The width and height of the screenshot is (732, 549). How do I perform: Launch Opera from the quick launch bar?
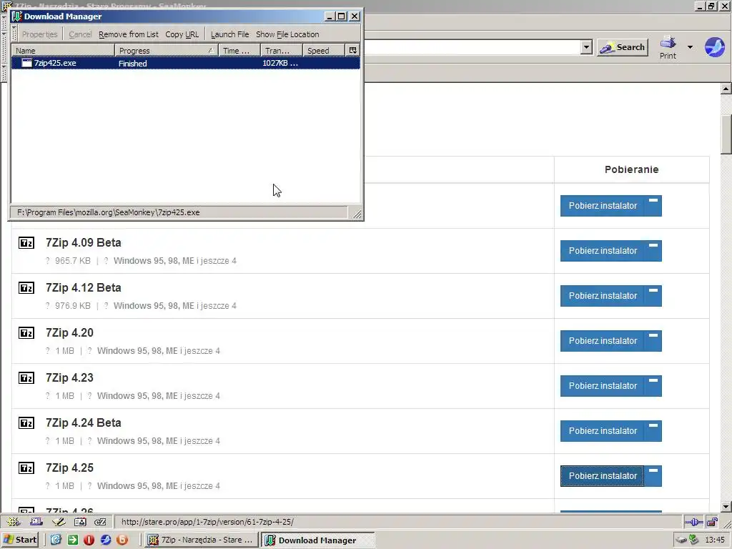point(89,540)
